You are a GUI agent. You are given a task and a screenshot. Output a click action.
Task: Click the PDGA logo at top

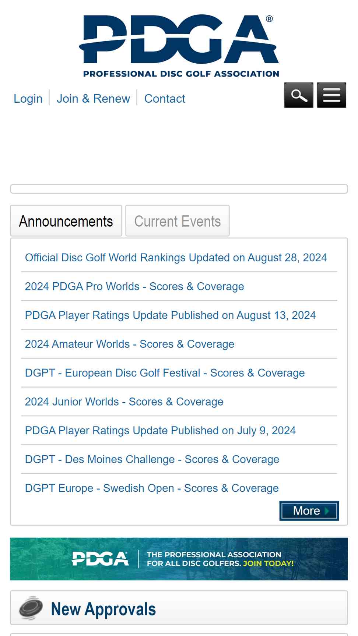179,46
